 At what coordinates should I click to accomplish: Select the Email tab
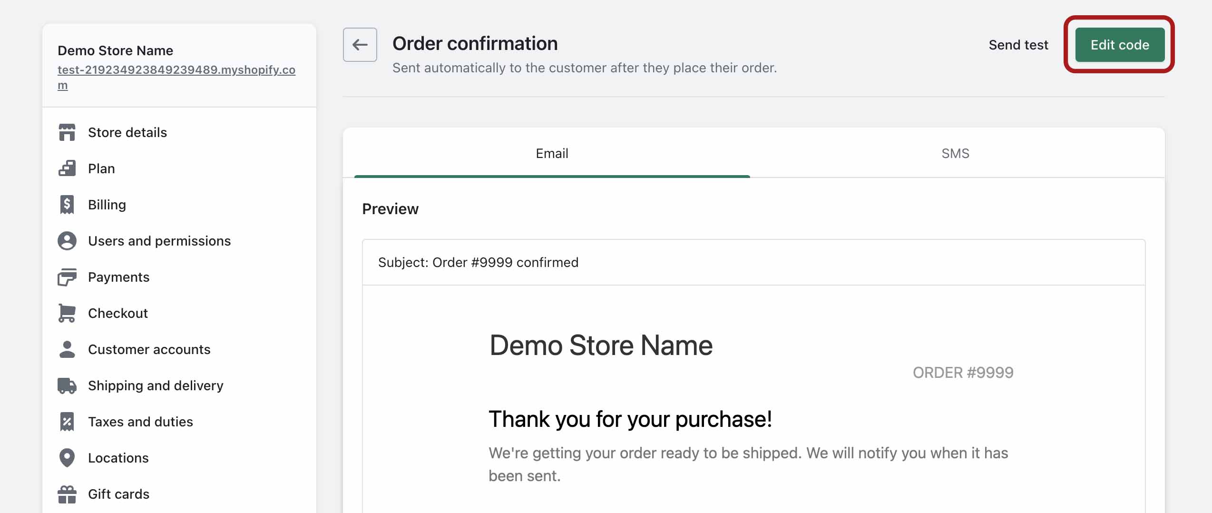[552, 153]
